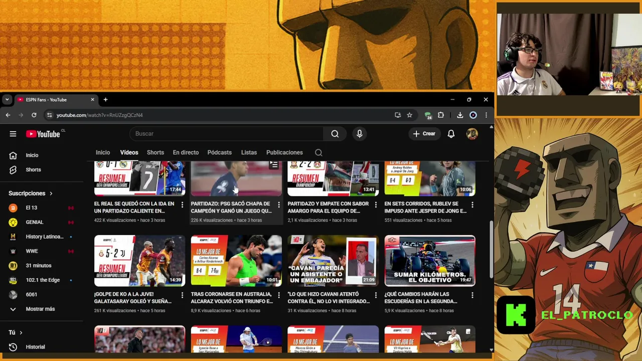Select the Vídeos channel tab

129,152
